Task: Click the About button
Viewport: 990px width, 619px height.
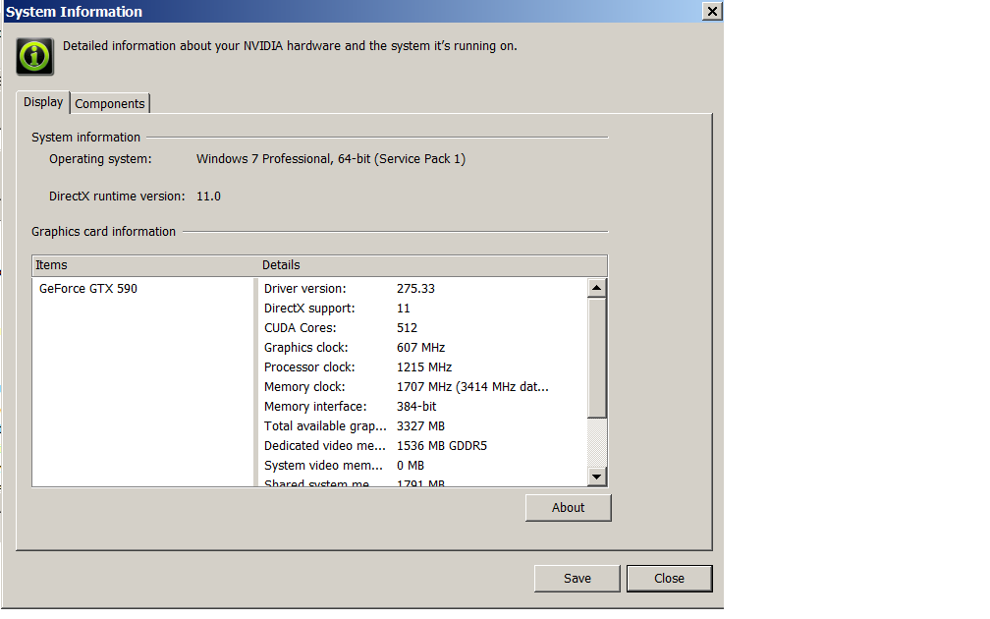Action: click(x=569, y=508)
